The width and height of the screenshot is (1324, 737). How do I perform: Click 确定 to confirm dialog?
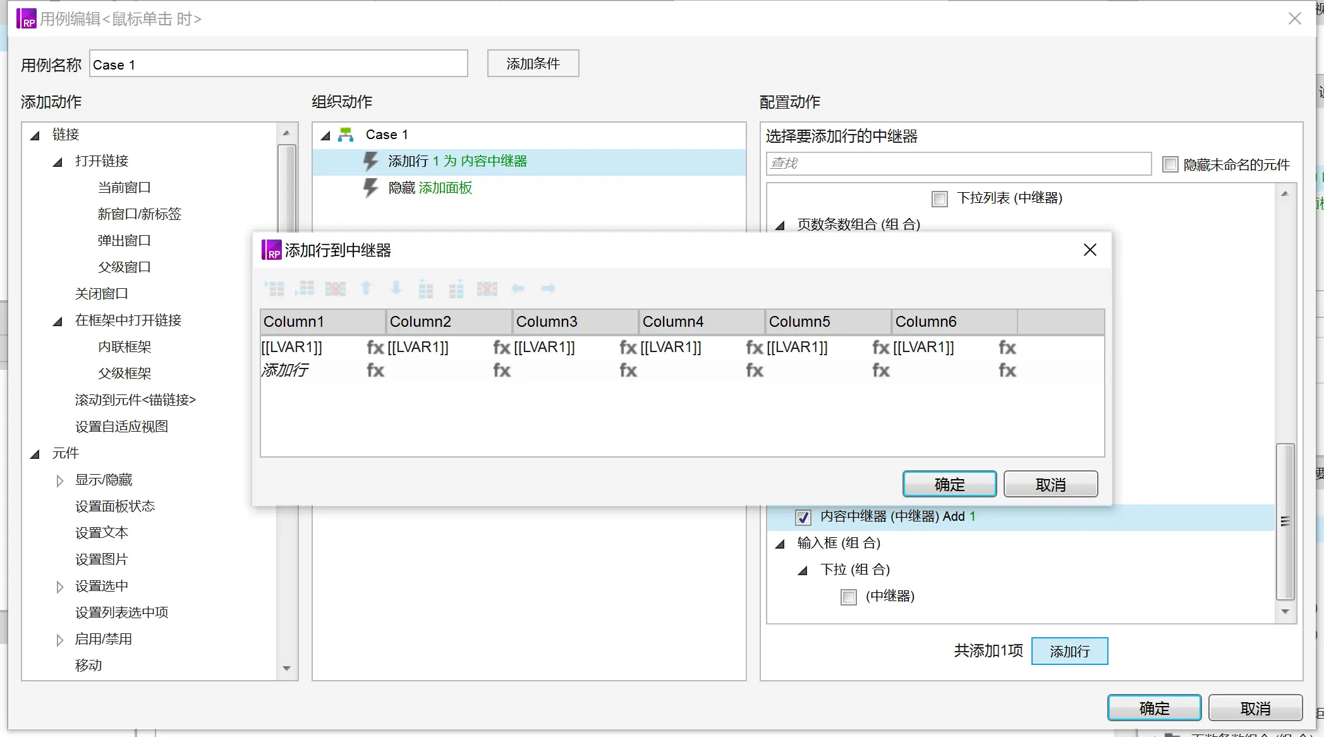pyautogui.click(x=949, y=485)
